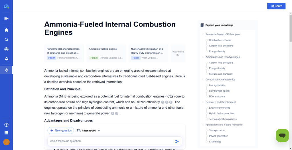Send the follow-up question arrow
This screenshot has width=292, height=150.
coord(177,141)
